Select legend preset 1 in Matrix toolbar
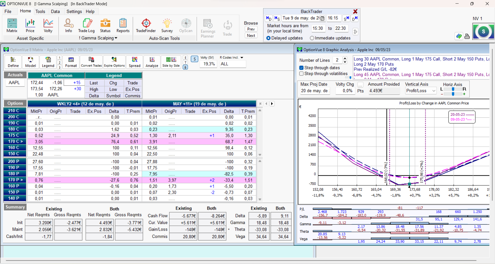Screen dimensions: 495x264 click(59, 58)
